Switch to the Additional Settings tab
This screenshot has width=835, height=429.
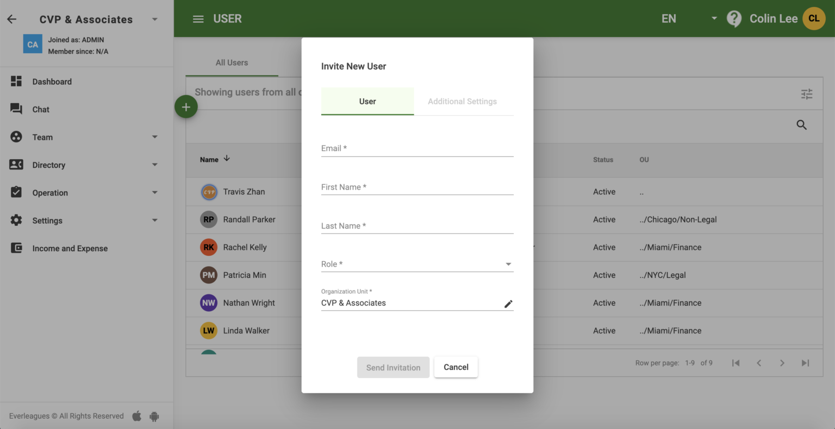(x=463, y=101)
